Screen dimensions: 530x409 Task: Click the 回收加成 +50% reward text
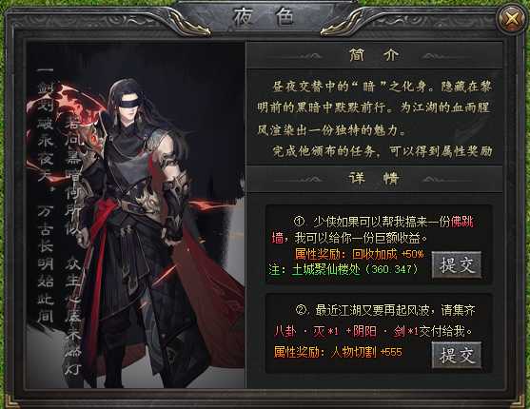(360, 254)
